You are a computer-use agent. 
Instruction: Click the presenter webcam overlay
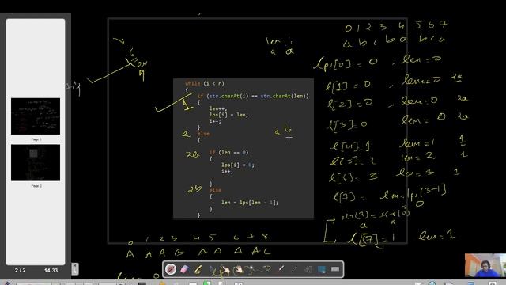point(485,265)
